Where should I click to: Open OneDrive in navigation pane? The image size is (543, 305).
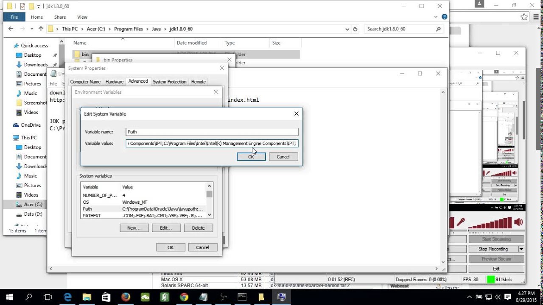(31, 125)
